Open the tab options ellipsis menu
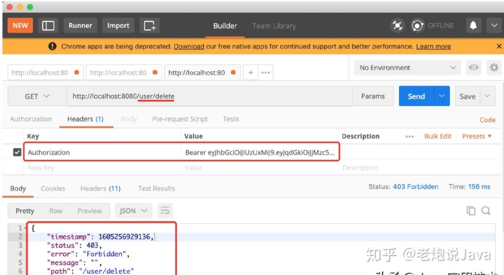 pos(265,73)
